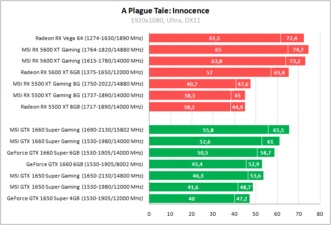Click the 0 tick on the horizontal axis
Image resolution: width=331 pixels, height=225 pixels.
149,214
